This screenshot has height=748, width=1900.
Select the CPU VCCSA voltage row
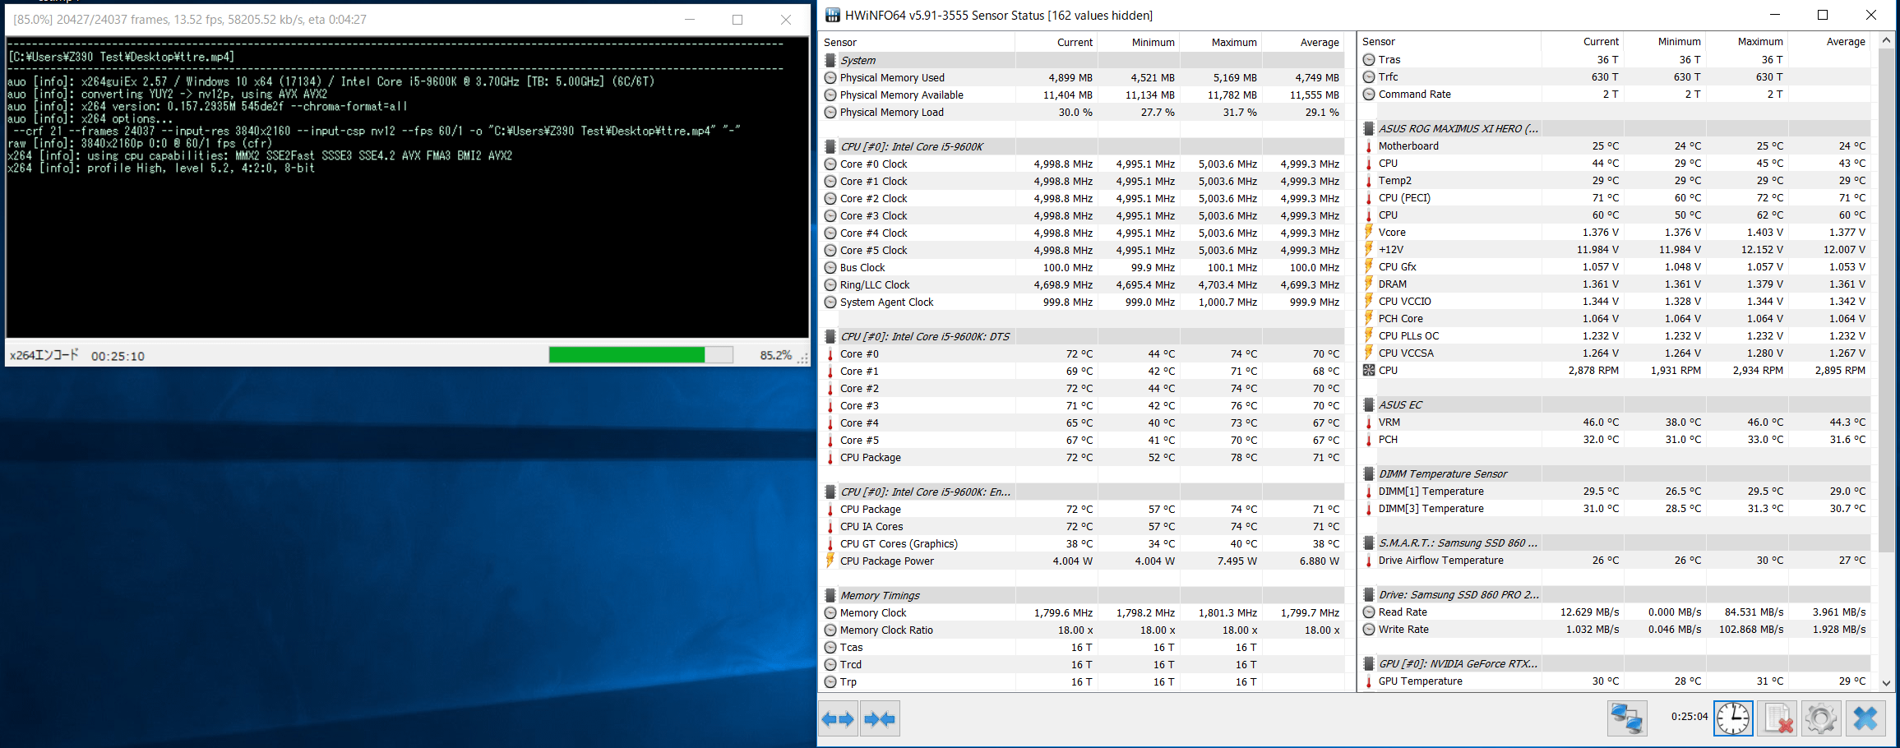(1615, 353)
